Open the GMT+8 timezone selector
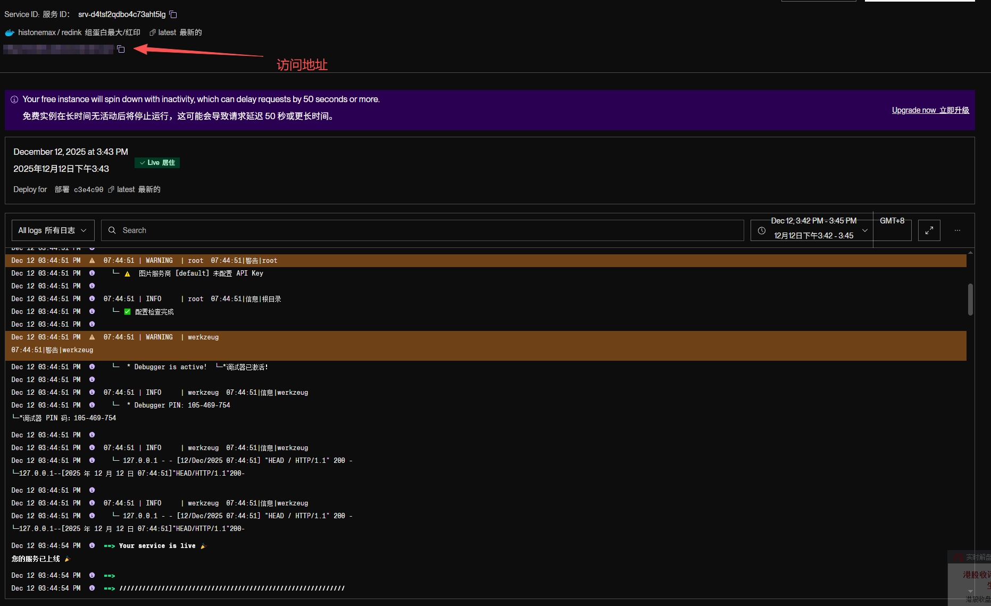 [x=892, y=221]
